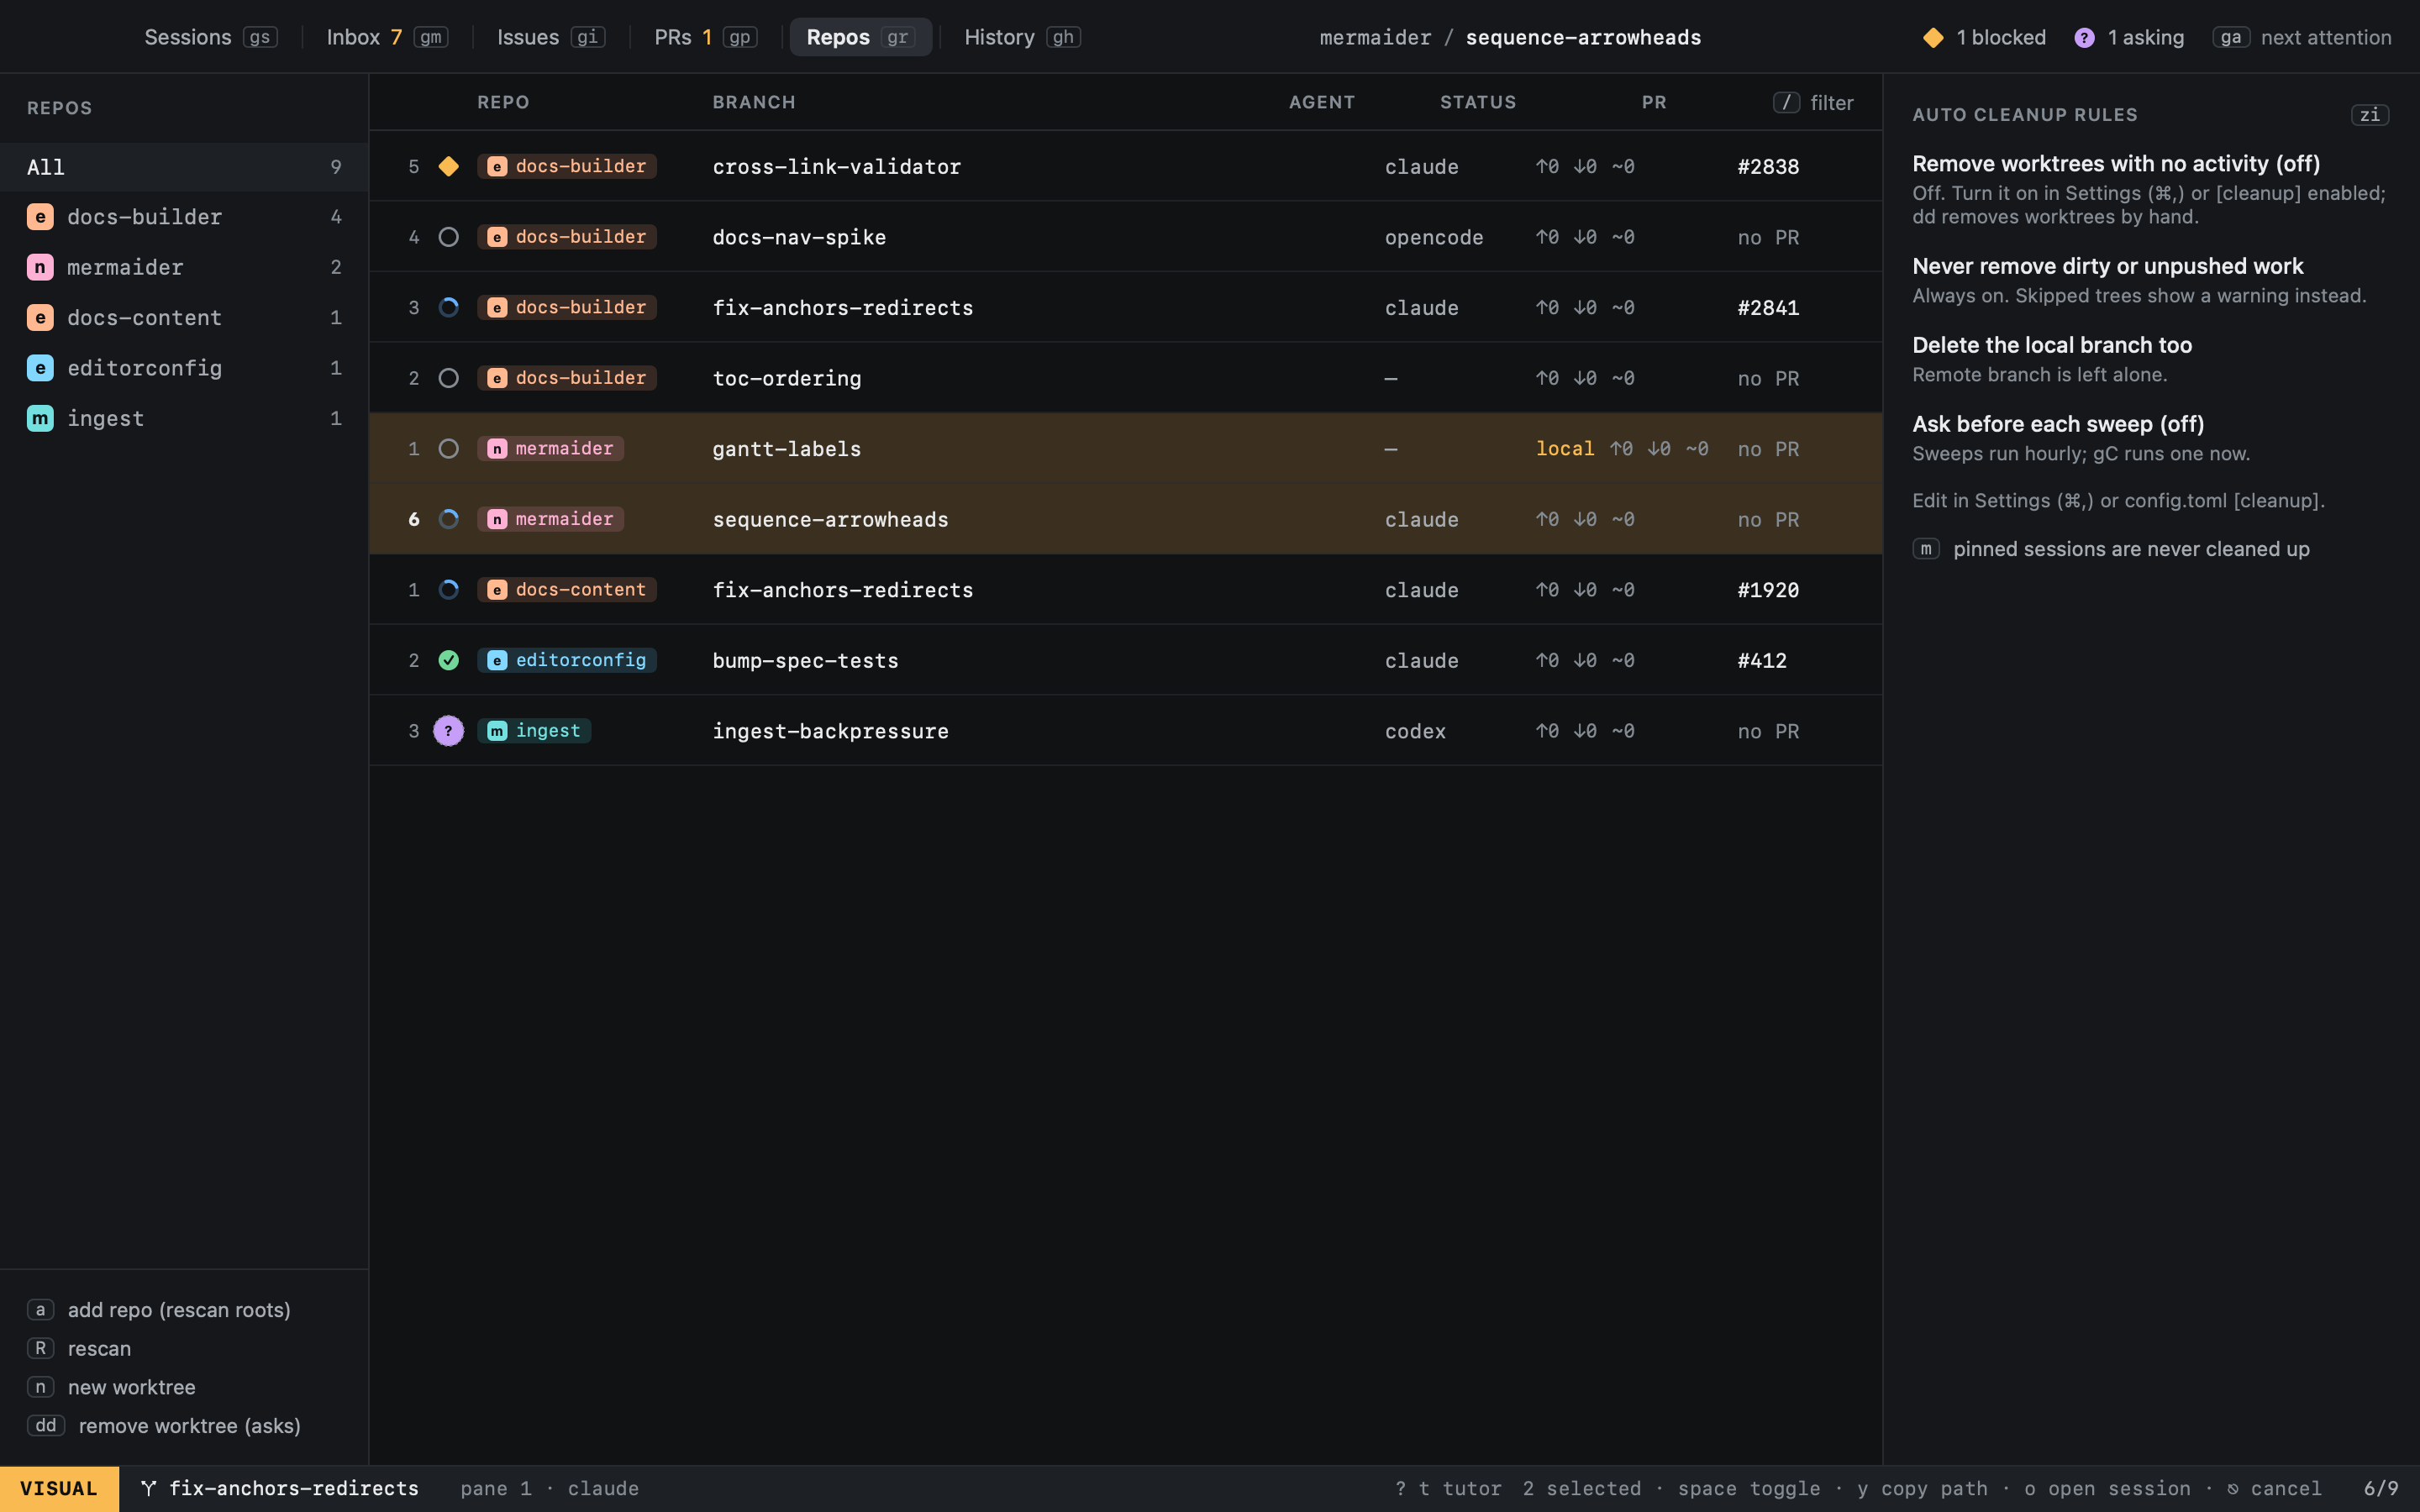This screenshot has width=2420, height=1512.
Task: Click the 1 blocked indicator text
Action: [2001, 38]
